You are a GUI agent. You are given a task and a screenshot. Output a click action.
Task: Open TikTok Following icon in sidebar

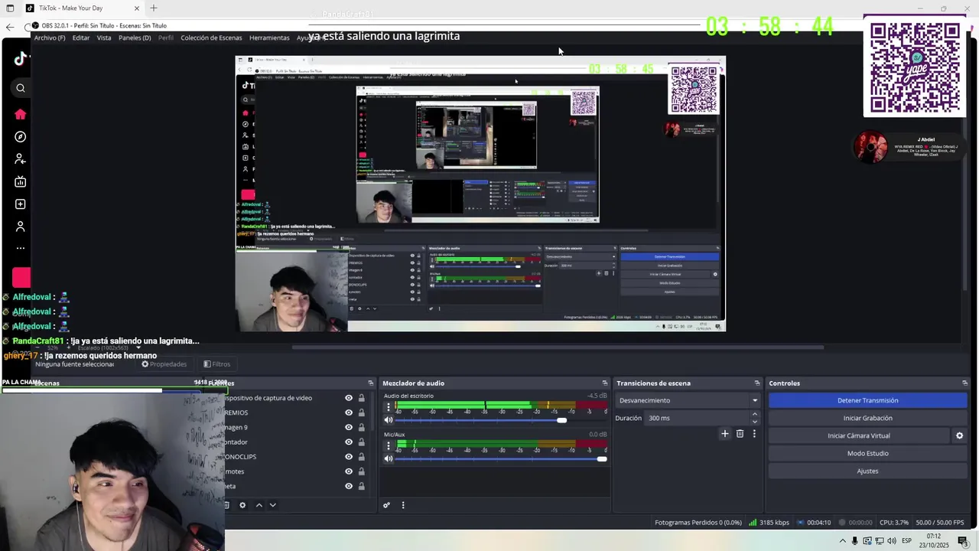tap(21, 159)
